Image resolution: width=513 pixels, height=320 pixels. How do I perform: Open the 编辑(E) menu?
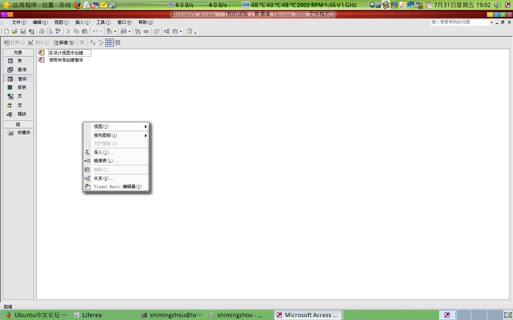pyautogui.click(x=40, y=22)
